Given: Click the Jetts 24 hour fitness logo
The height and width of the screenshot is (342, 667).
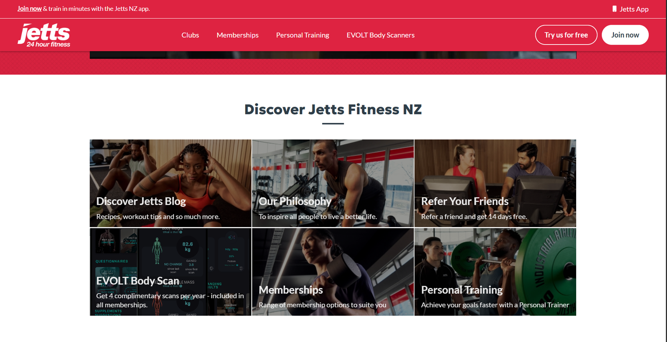Looking at the screenshot, I should click(x=44, y=35).
